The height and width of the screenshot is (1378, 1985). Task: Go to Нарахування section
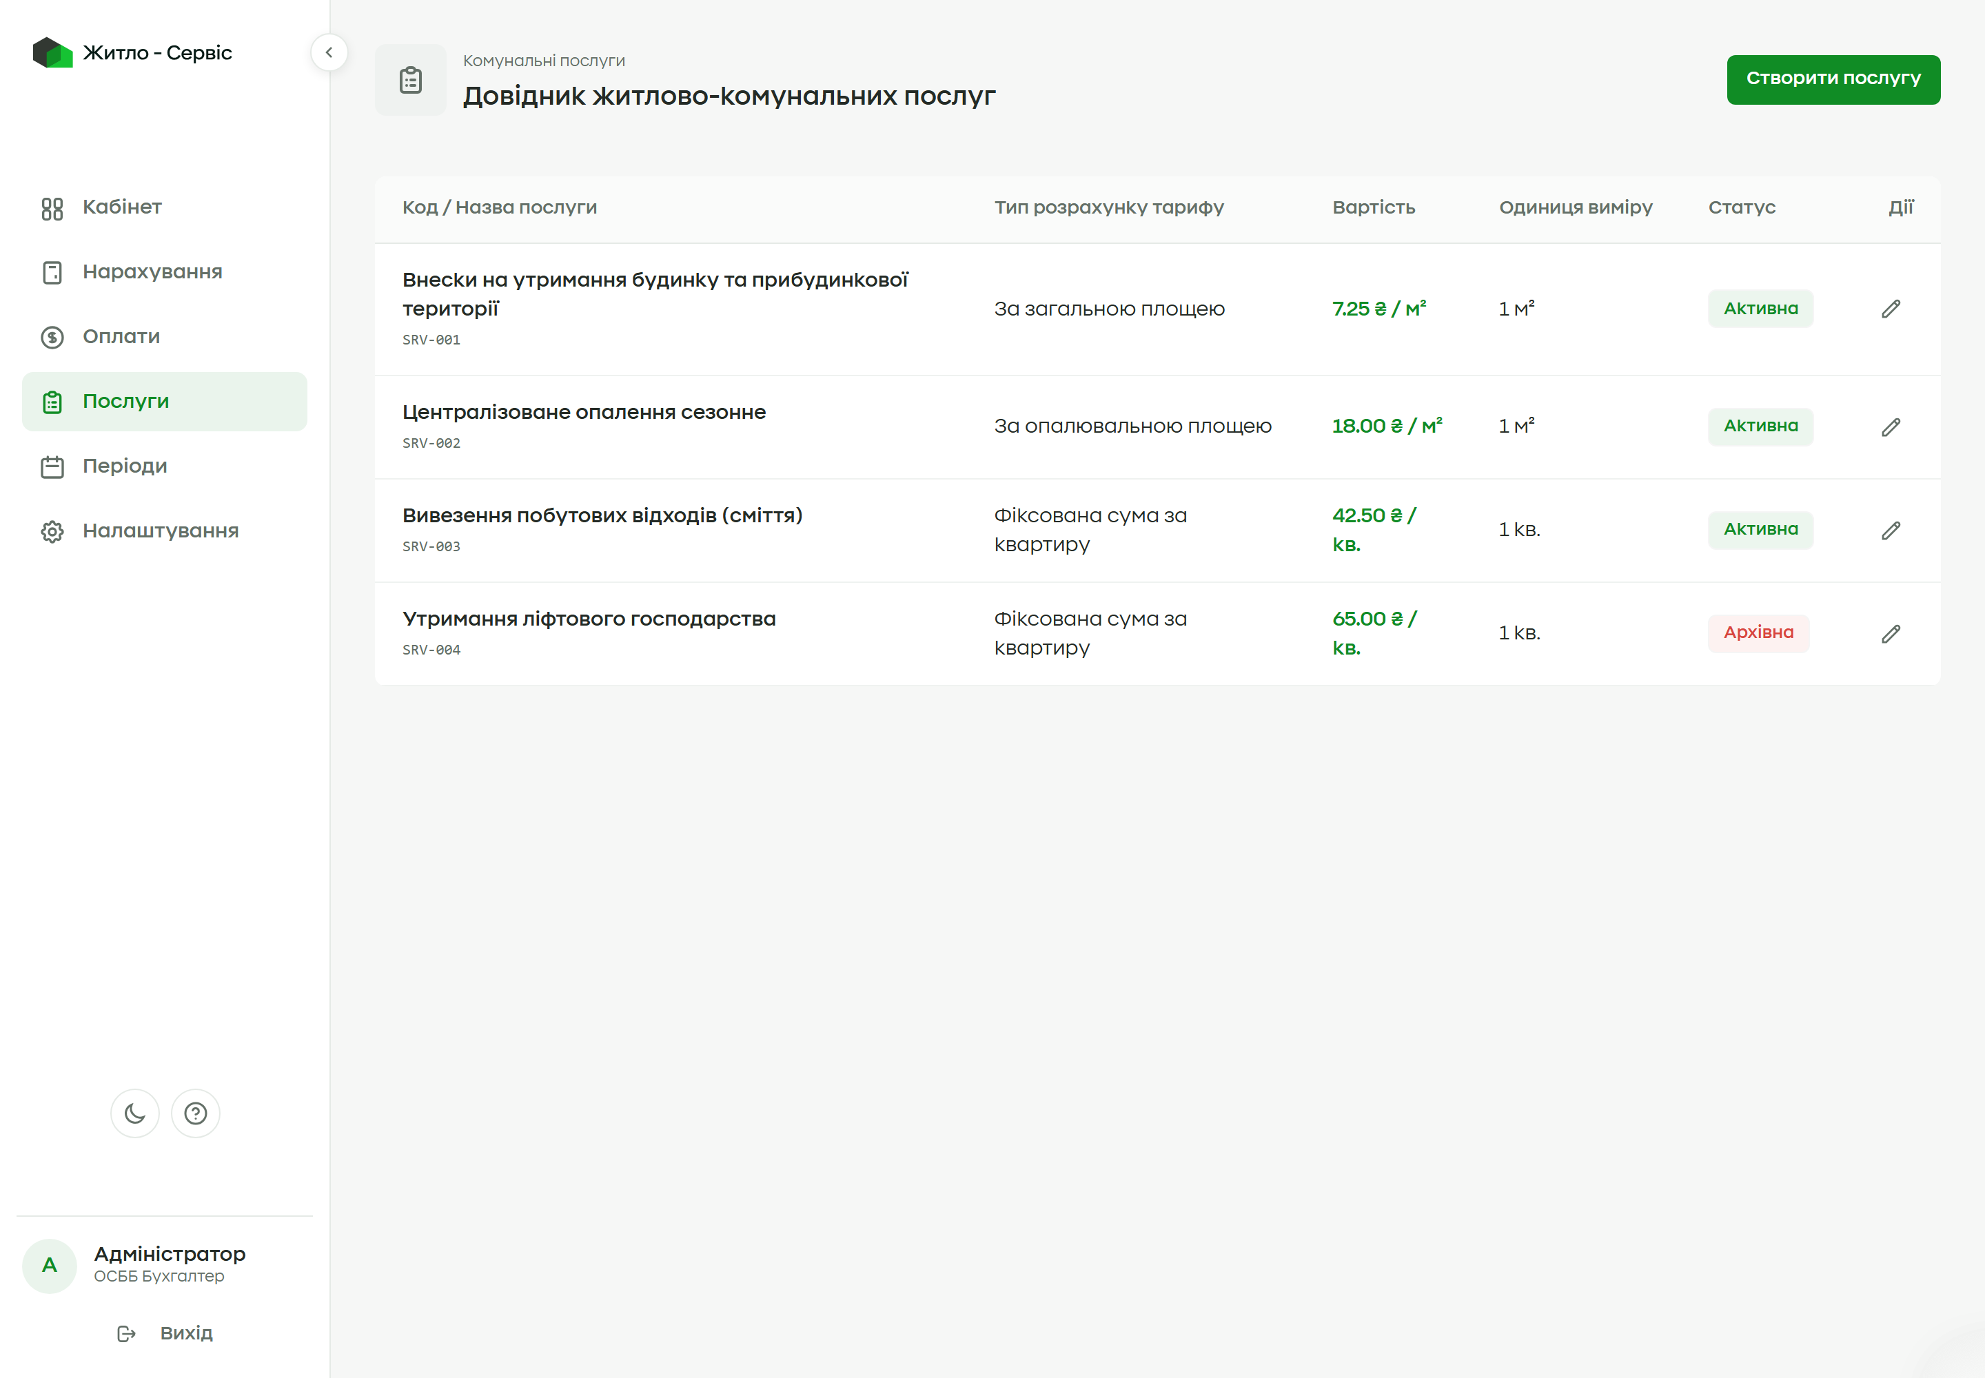[164, 272]
